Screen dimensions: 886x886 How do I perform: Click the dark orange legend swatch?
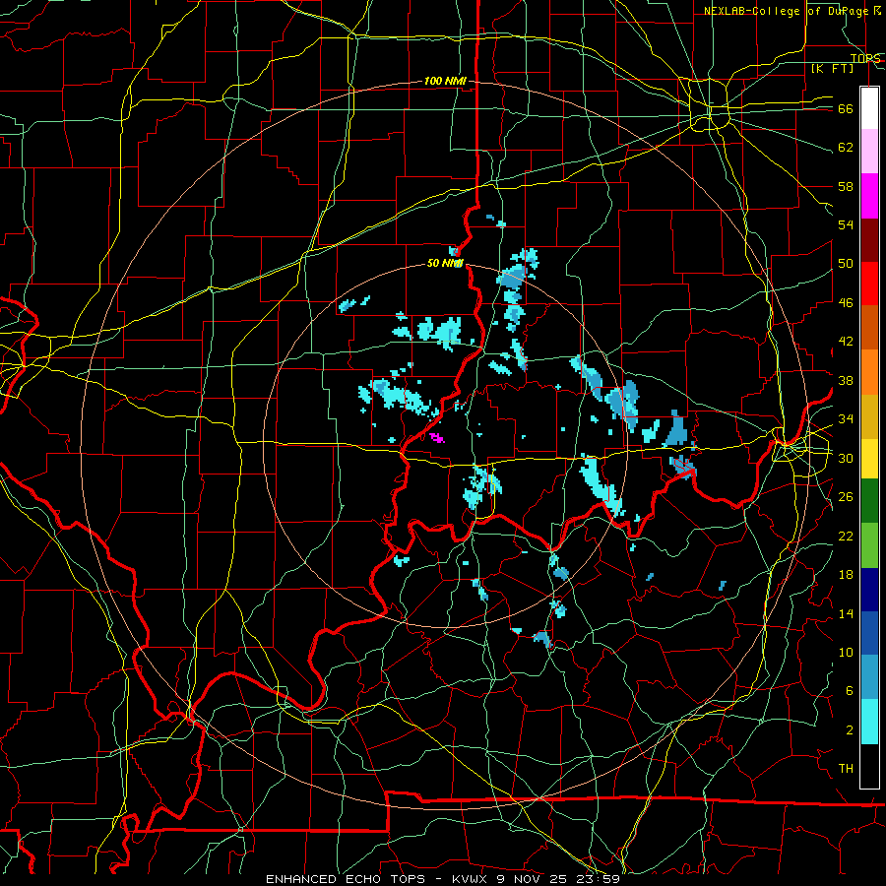[x=869, y=328]
